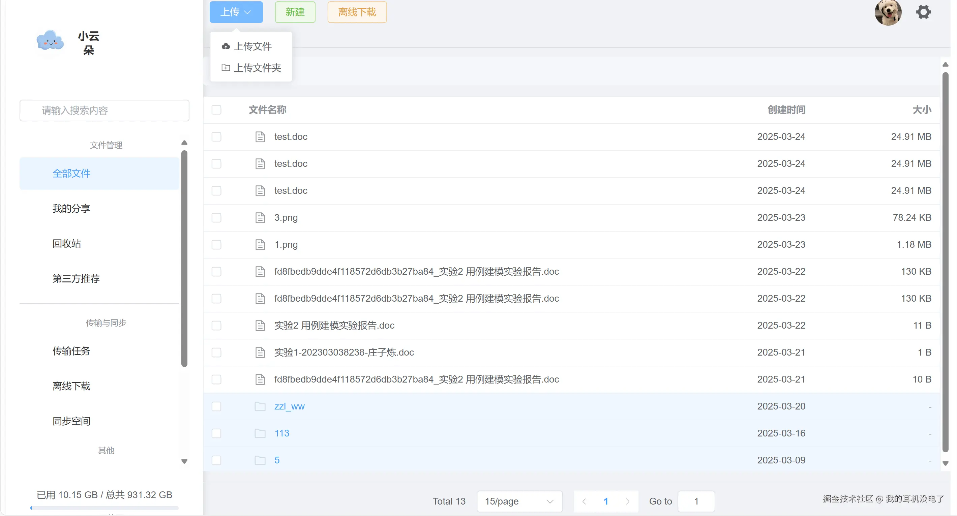Select the checkbox for folder 5
957x516 pixels.
click(216, 460)
